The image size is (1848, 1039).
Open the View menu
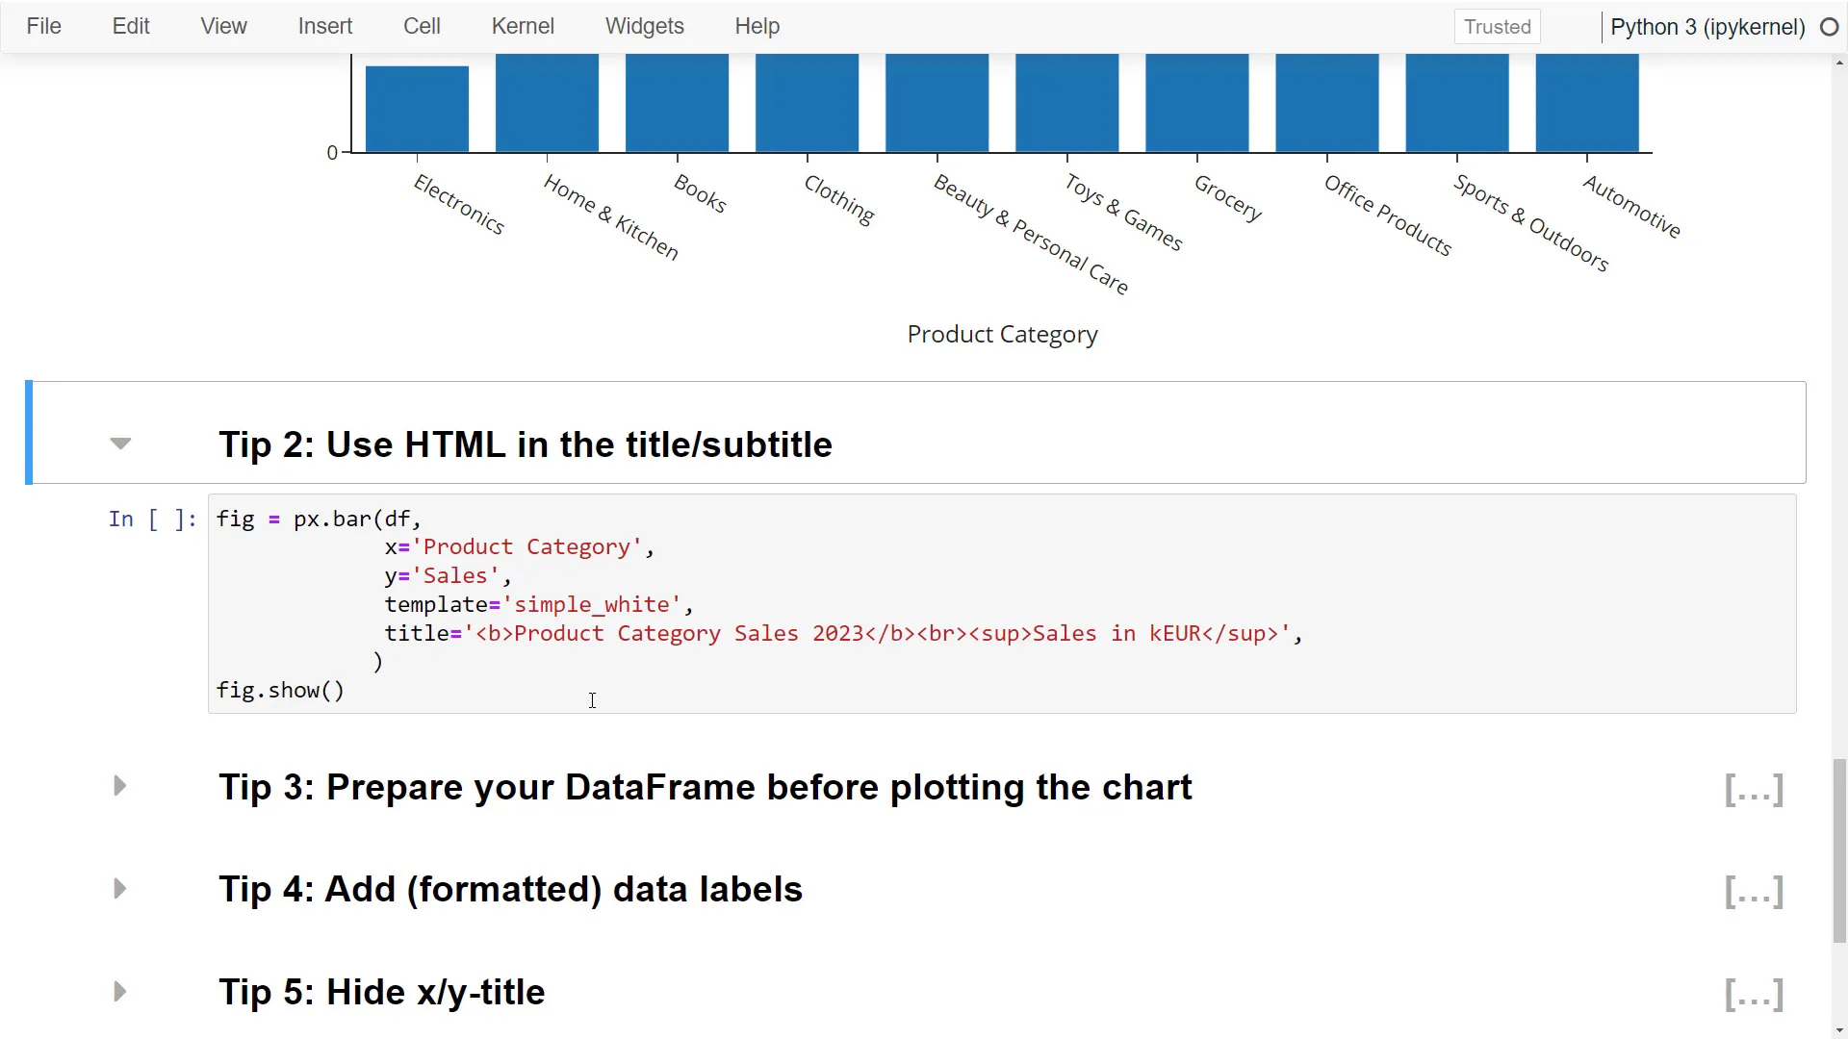coord(222,26)
